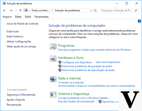The height and width of the screenshot is (111, 142).
Task: Open Solucionar problemas de reprodução de áudio
Action: click(89, 70)
